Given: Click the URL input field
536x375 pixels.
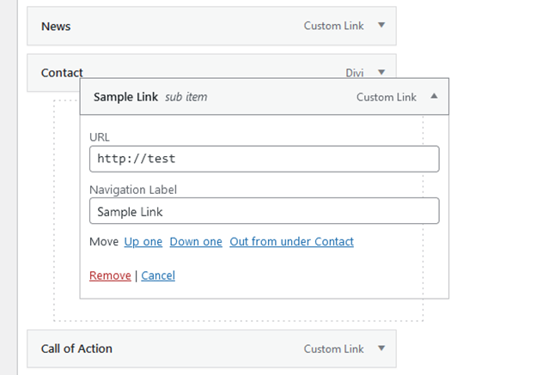Looking at the screenshot, I should click(265, 159).
